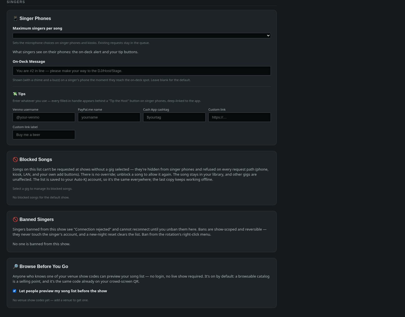The image size is (405, 317).
Task: Click the prohibited icon beside Banned Singers
Action: pos(15,220)
